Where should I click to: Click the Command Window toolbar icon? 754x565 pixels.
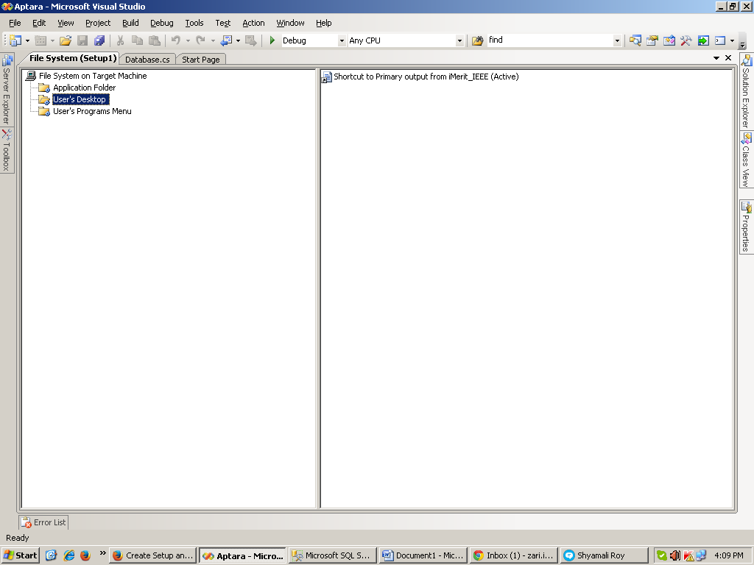pyautogui.click(x=720, y=41)
